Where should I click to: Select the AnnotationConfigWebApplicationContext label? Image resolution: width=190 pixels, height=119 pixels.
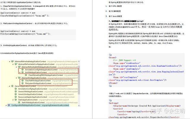41,70
